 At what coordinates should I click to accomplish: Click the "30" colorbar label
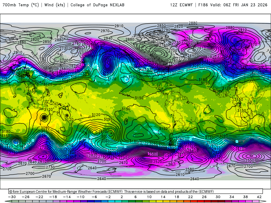[x=218, y=197]
